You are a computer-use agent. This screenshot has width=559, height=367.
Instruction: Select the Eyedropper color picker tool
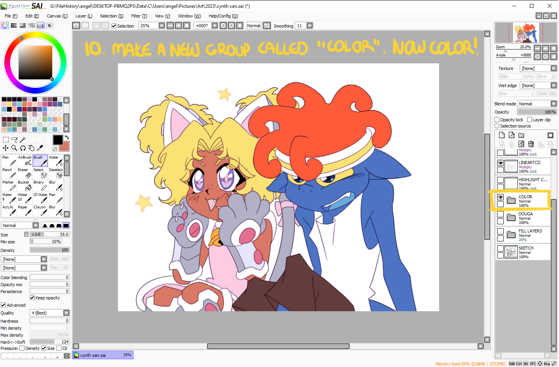40,148
